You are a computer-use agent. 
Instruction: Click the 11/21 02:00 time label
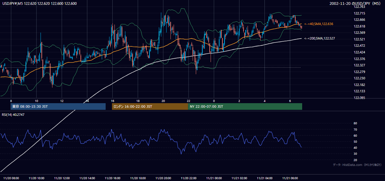click(239, 178)
